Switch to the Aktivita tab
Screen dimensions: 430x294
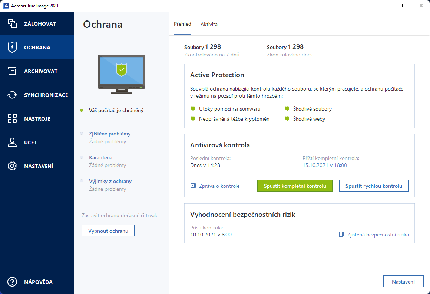(209, 24)
